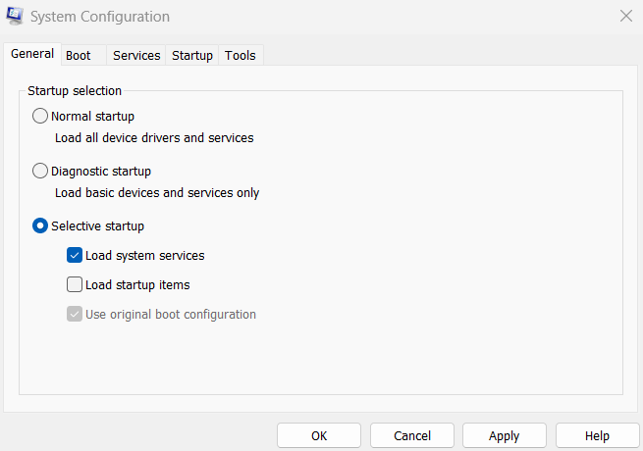Show the Startup tab
The height and width of the screenshot is (451, 643).
coord(192,56)
